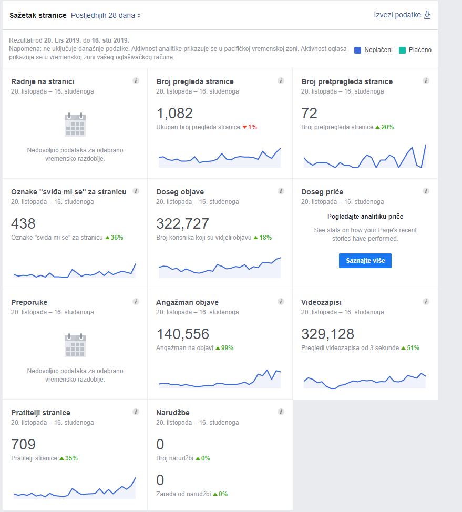Click the 329,128 video views value
The image size is (462, 512).
coord(327,334)
